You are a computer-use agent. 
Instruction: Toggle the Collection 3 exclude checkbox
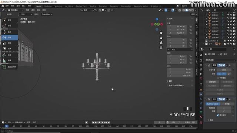[x=225, y=41]
